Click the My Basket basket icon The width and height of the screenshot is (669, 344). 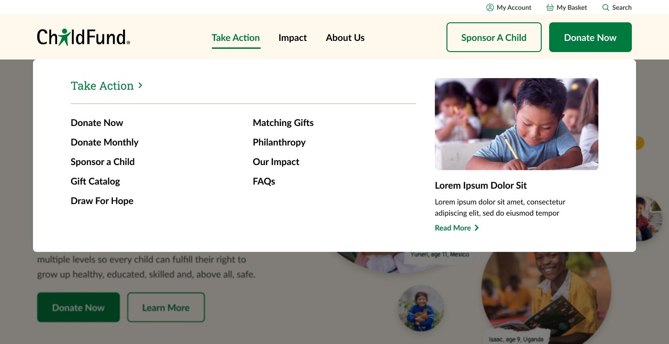[x=550, y=7]
